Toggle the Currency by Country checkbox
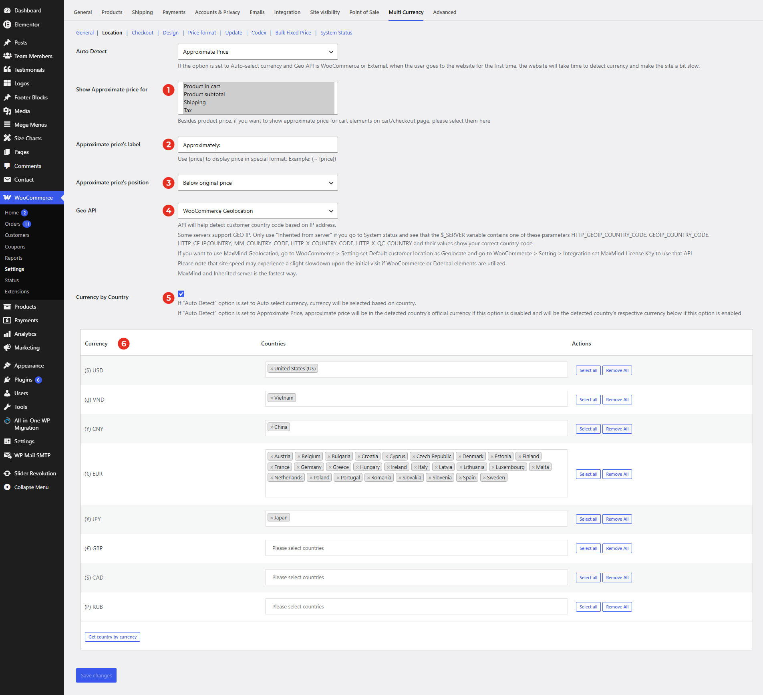 click(x=181, y=294)
